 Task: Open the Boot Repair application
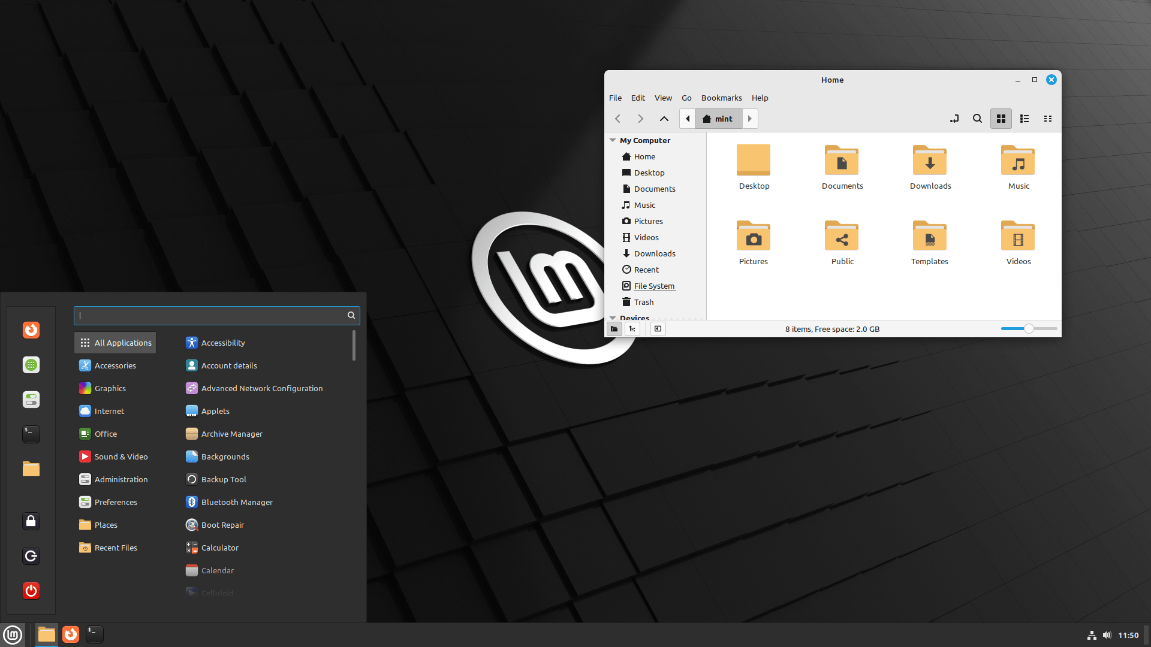[x=222, y=525]
